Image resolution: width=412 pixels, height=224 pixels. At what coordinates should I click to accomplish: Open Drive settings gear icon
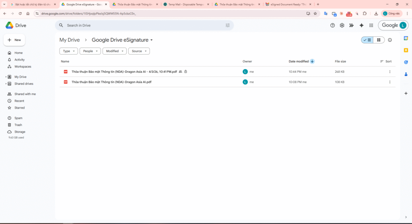(x=342, y=25)
